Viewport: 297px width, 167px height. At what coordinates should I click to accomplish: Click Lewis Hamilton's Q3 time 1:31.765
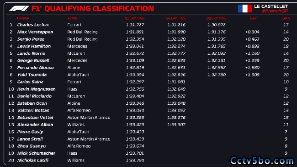click(x=217, y=46)
